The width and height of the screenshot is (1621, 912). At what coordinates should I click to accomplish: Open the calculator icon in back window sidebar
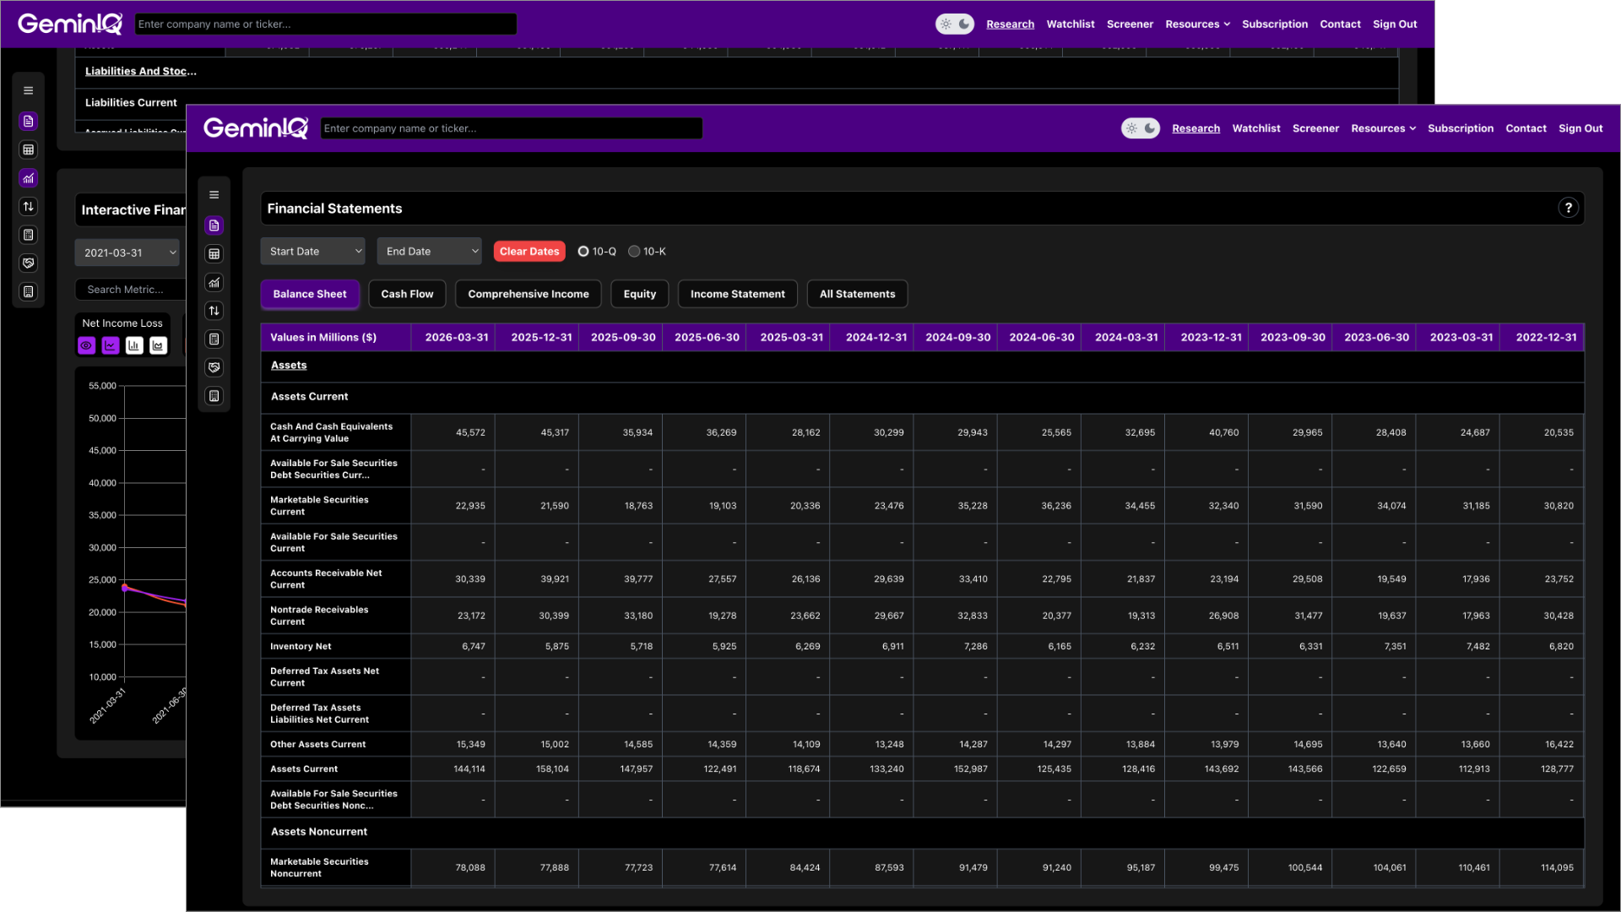pyautogui.click(x=29, y=235)
